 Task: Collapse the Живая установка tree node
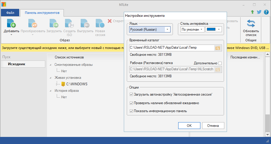[x=51, y=78]
